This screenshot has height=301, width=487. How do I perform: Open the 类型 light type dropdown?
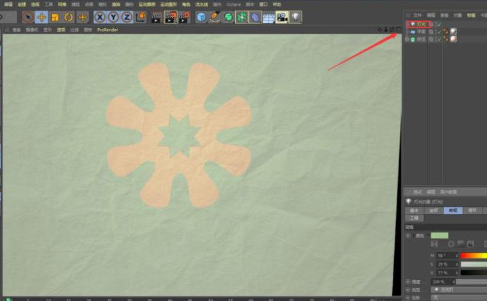[x=460, y=289]
